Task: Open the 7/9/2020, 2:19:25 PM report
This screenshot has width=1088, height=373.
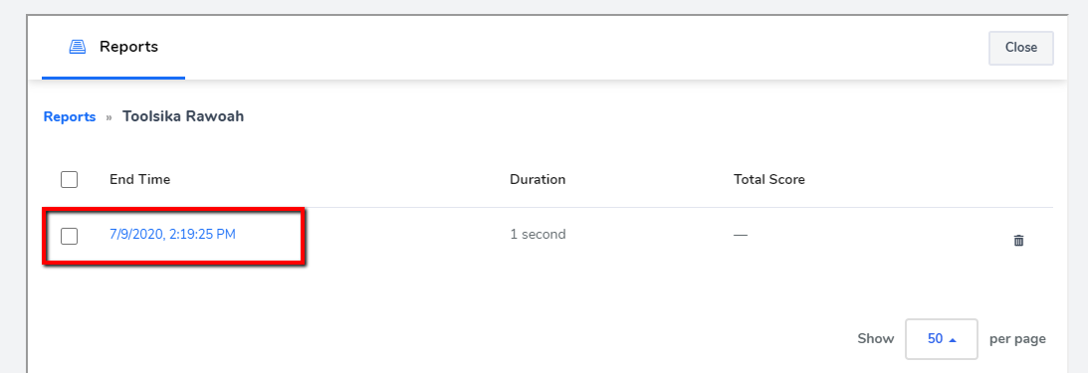Action: (x=173, y=235)
